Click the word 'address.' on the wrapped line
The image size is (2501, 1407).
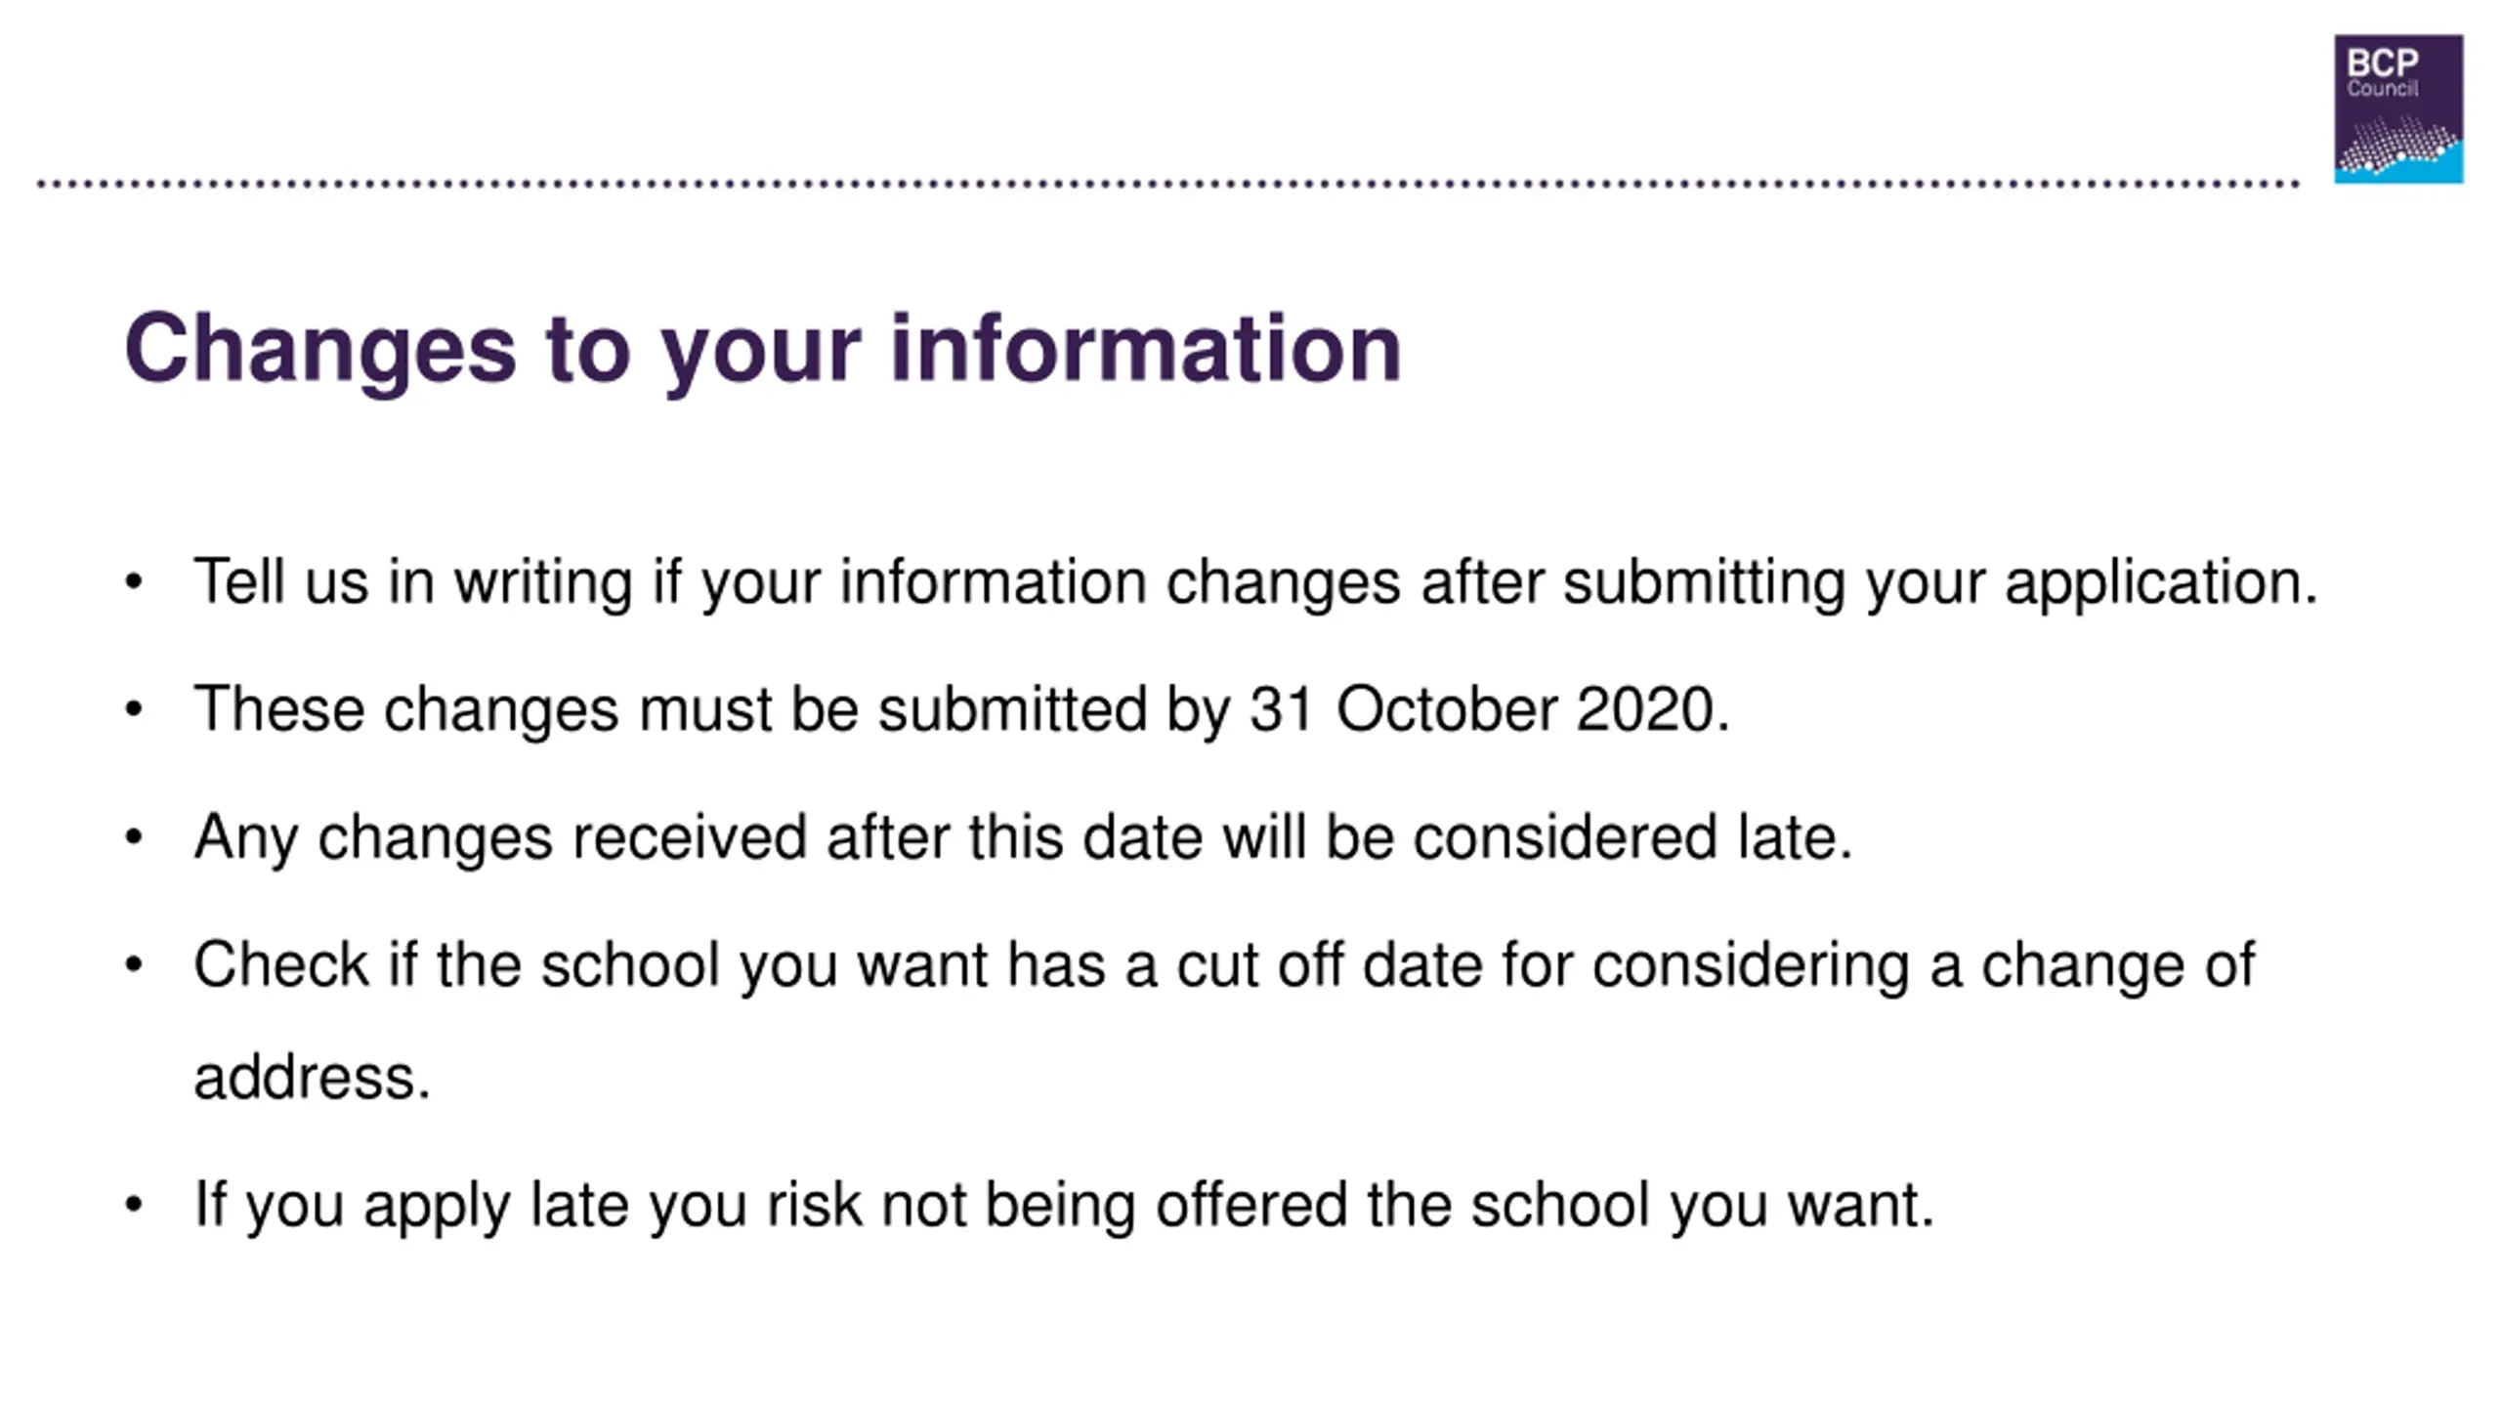pyautogui.click(x=312, y=1077)
